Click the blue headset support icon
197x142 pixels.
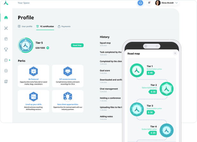tap(140, 3)
